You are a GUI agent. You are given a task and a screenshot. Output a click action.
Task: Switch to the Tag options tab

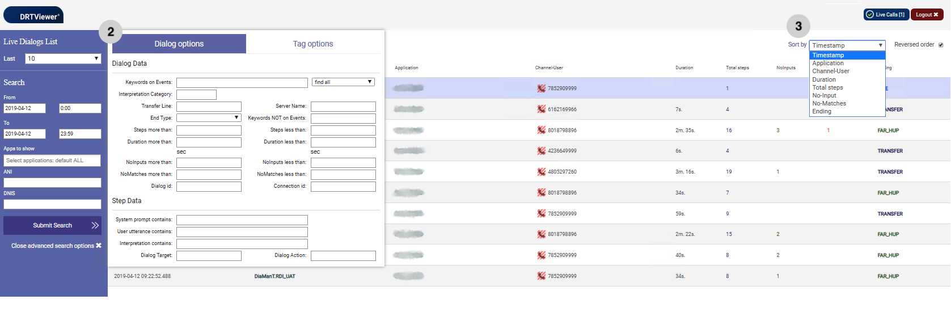click(312, 44)
